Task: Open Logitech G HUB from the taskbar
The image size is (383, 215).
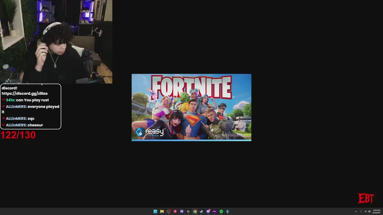Action: point(188,211)
